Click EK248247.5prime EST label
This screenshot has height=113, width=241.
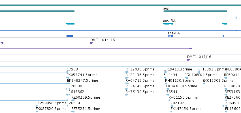[82, 81]
